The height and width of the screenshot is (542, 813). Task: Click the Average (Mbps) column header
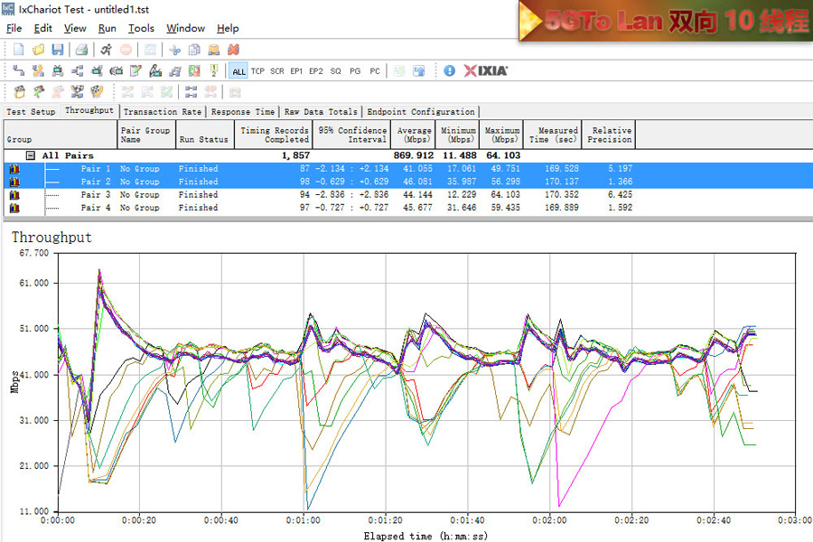(x=415, y=135)
